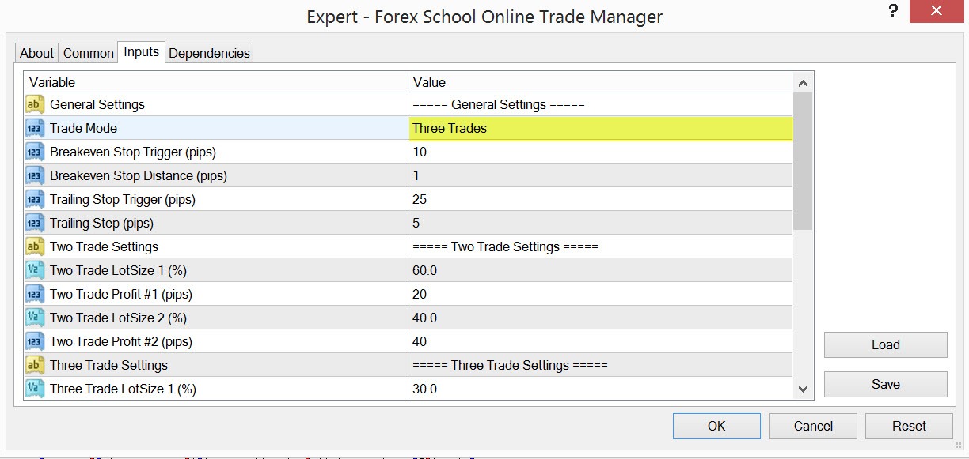The height and width of the screenshot is (459, 969).
Task: Select 'Trailing Step (pips)' variable name
Action: [x=102, y=223]
